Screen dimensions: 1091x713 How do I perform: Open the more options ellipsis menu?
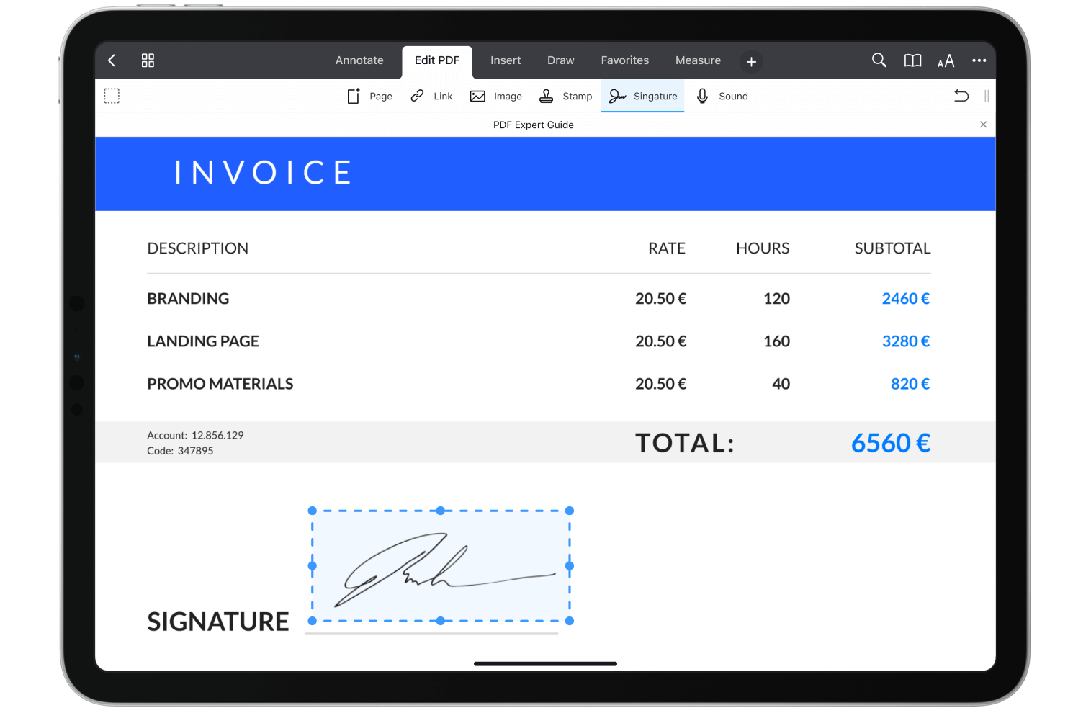coord(979,60)
